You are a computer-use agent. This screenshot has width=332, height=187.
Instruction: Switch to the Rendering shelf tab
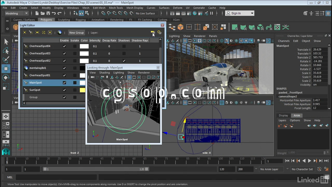[x=117, y=20]
